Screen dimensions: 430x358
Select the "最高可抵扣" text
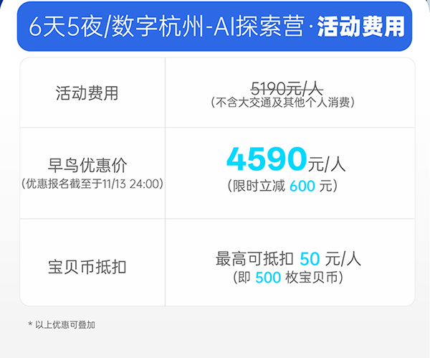[x=254, y=258]
